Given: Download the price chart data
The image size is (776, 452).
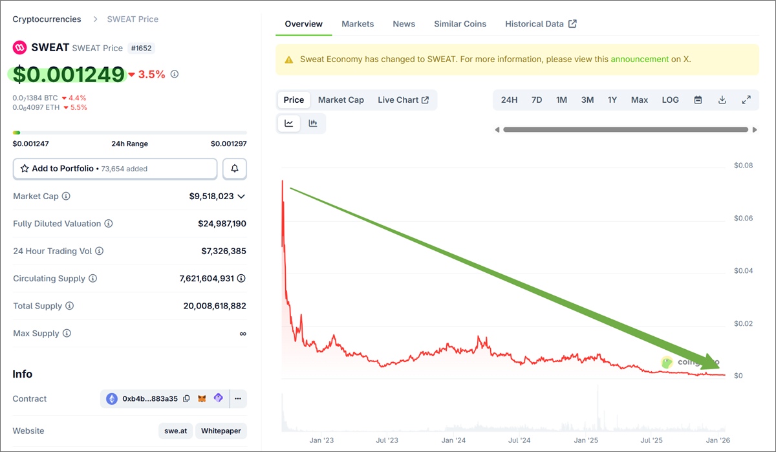Looking at the screenshot, I should click(x=722, y=100).
